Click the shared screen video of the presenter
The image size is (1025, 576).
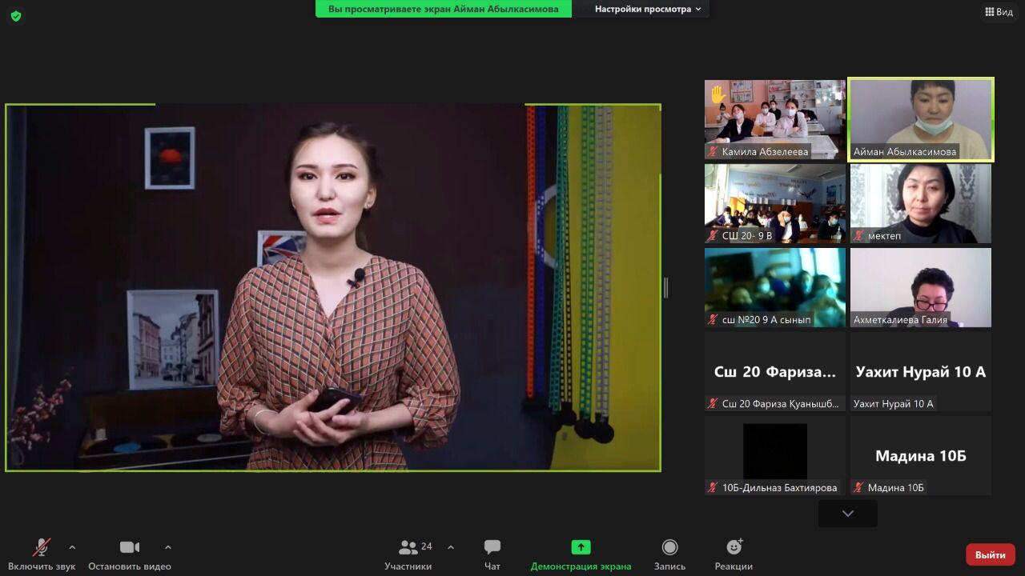(333, 287)
